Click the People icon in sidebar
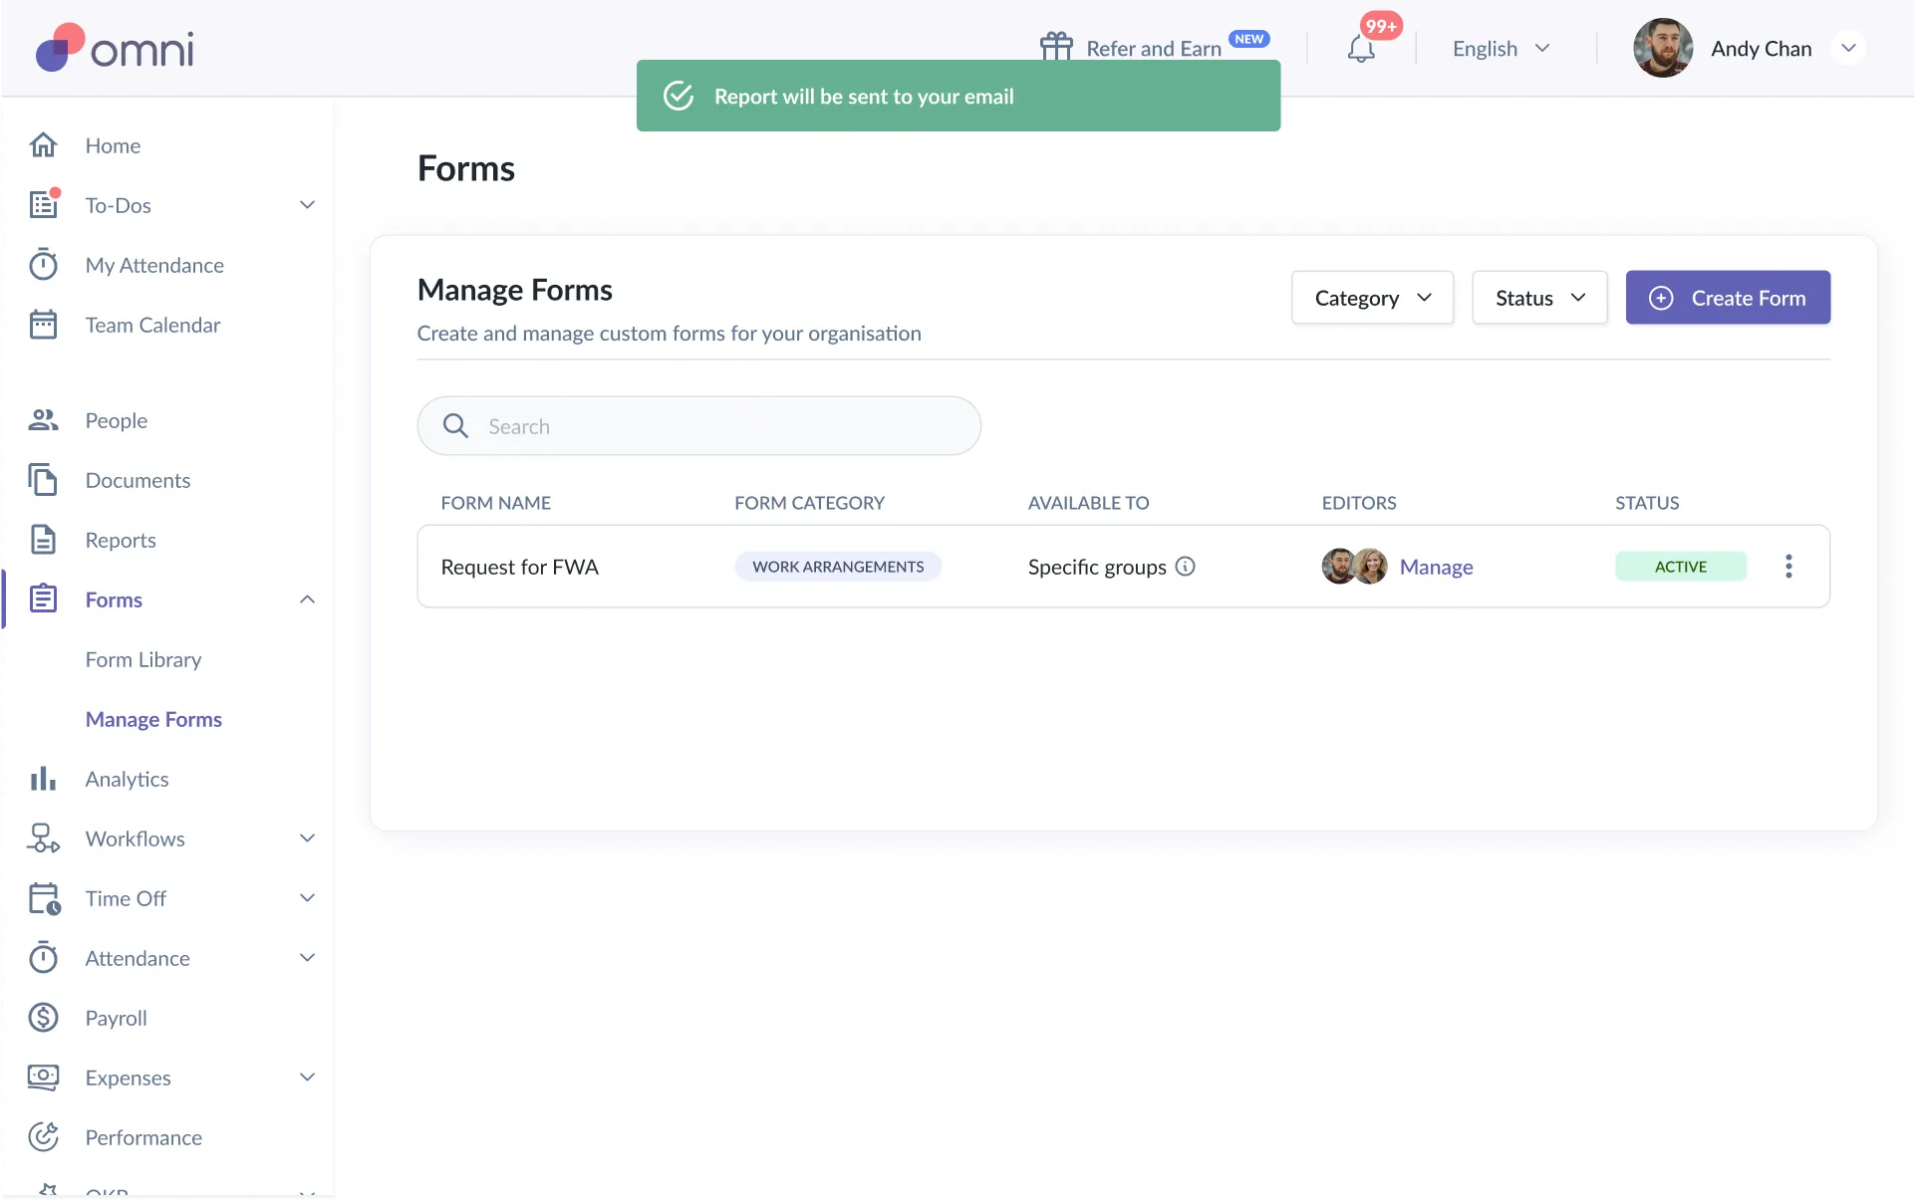This screenshot has width=1919, height=1201. pos(44,420)
